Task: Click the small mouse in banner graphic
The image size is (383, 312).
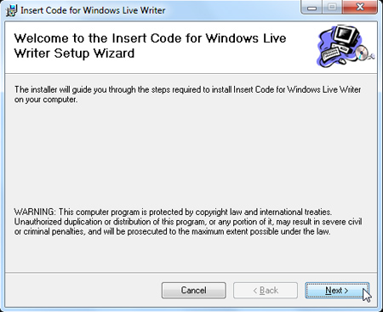Action: (x=342, y=61)
